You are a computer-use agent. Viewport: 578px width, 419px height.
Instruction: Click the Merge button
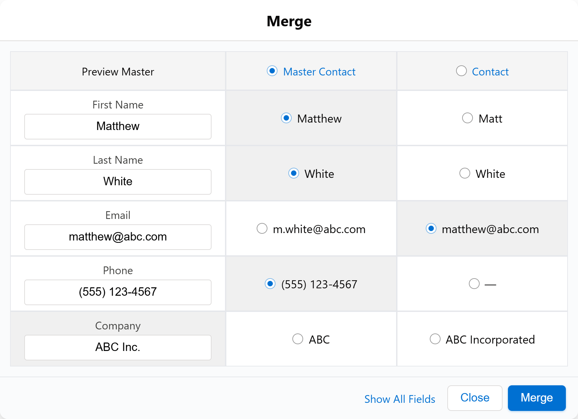point(536,398)
